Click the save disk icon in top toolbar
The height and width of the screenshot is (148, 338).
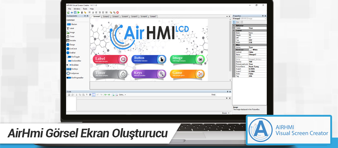click(x=75, y=12)
